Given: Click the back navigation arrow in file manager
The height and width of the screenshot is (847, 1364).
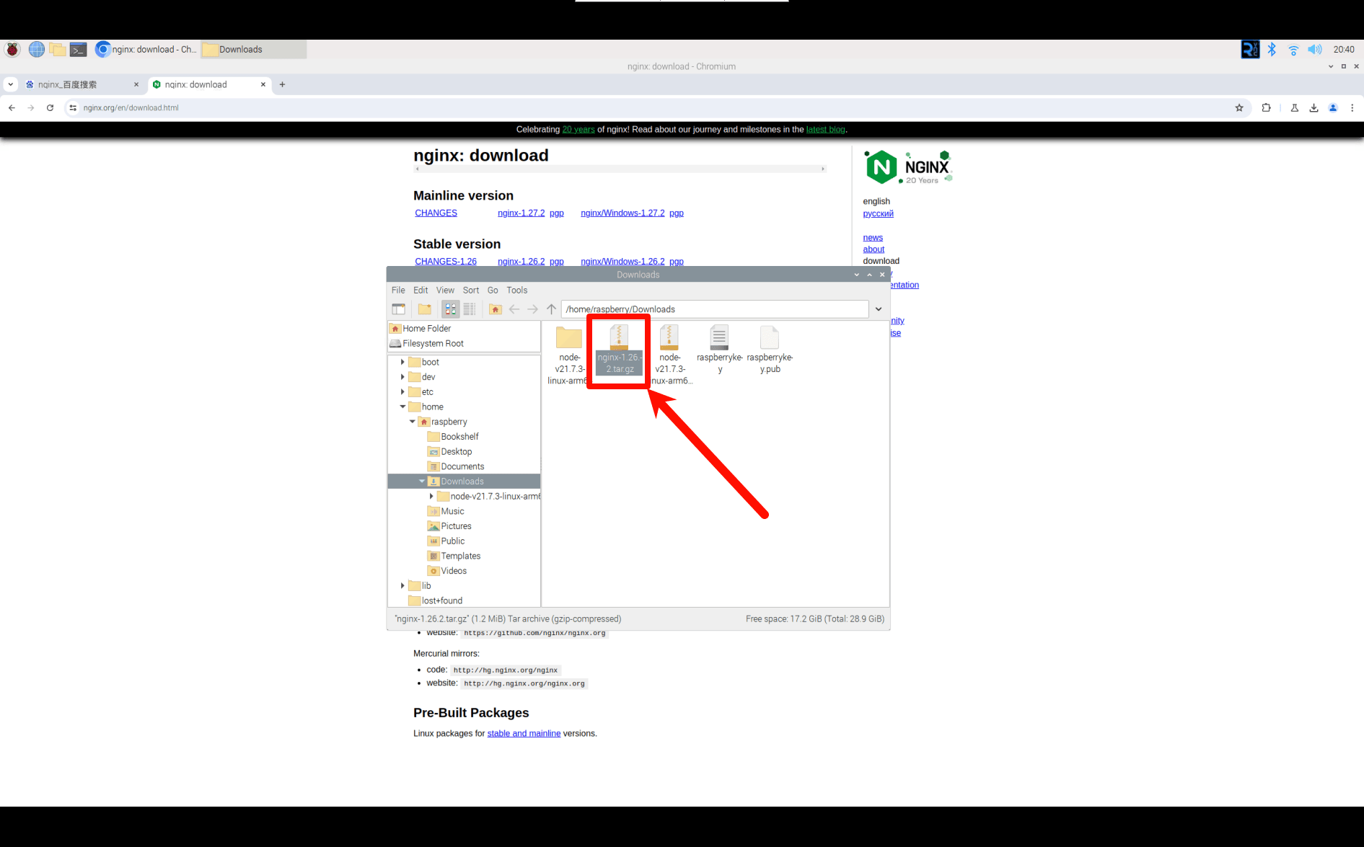Looking at the screenshot, I should point(513,309).
